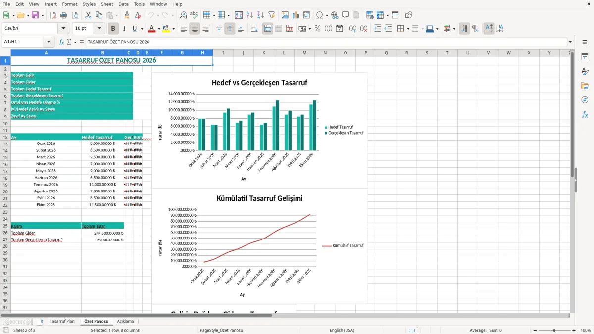Toggle Center Vertically alignment

click(x=230, y=29)
